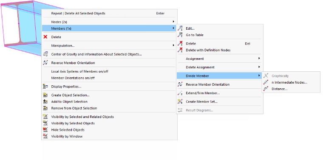The width and height of the screenshot is (323, 160).
Task: Expand the Manipulation submenu arrow
Action: (174, 45)
